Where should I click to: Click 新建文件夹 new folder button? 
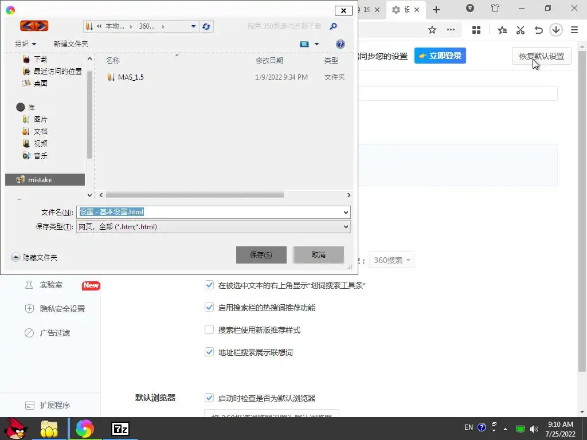[71, 44]
